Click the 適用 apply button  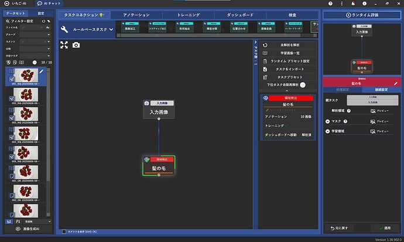[x=385, y=228]
